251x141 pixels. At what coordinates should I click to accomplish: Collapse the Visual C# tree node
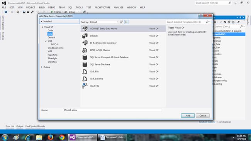coord(42,27)
